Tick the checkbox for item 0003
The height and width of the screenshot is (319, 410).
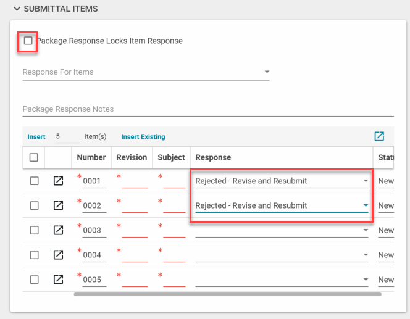[34, 230]
